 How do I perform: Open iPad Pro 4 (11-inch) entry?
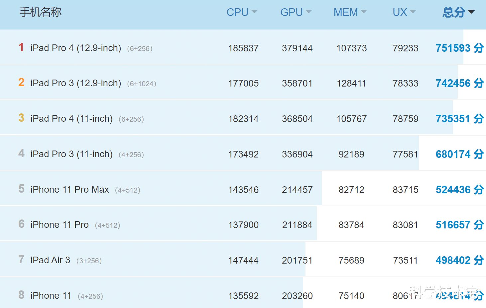click(71, 119)
